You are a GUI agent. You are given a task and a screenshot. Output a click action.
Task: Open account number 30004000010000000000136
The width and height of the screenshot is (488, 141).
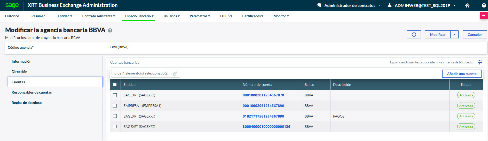pyautogui.click(x=266, y=127)
